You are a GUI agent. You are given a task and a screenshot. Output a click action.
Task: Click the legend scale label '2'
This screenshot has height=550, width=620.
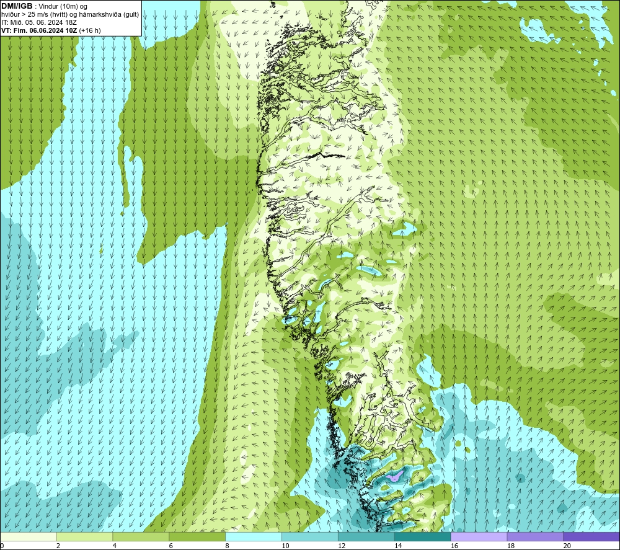(58, 546)
